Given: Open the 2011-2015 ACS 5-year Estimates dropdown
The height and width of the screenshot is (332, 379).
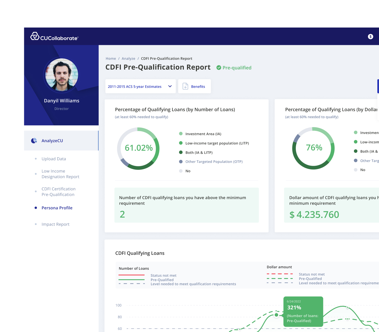Looking at the screenshot, I should coord(140,86).
